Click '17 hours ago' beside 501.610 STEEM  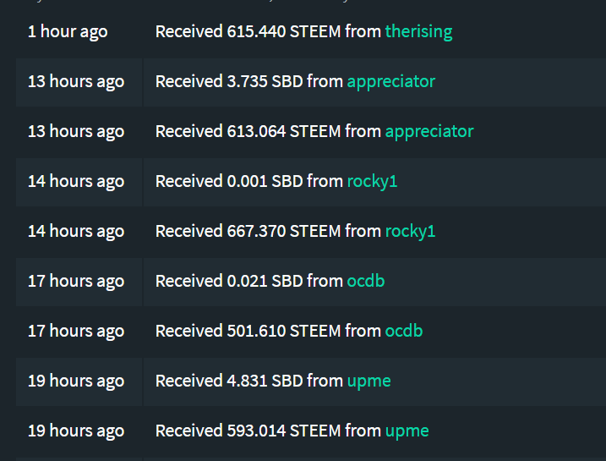(76, 331)
